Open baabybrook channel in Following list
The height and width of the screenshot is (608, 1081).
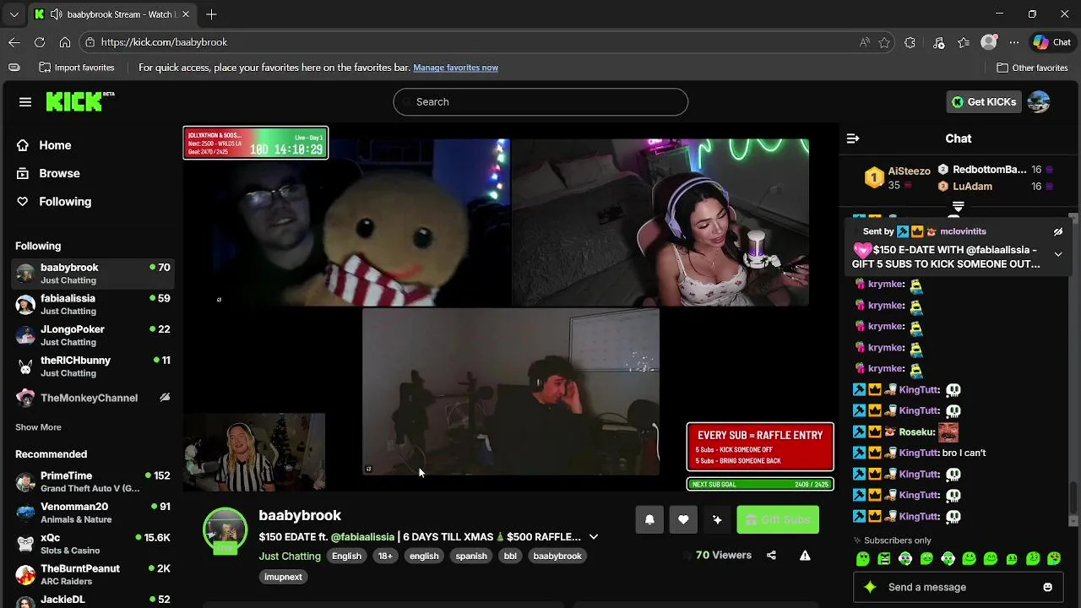pos(93,274)
